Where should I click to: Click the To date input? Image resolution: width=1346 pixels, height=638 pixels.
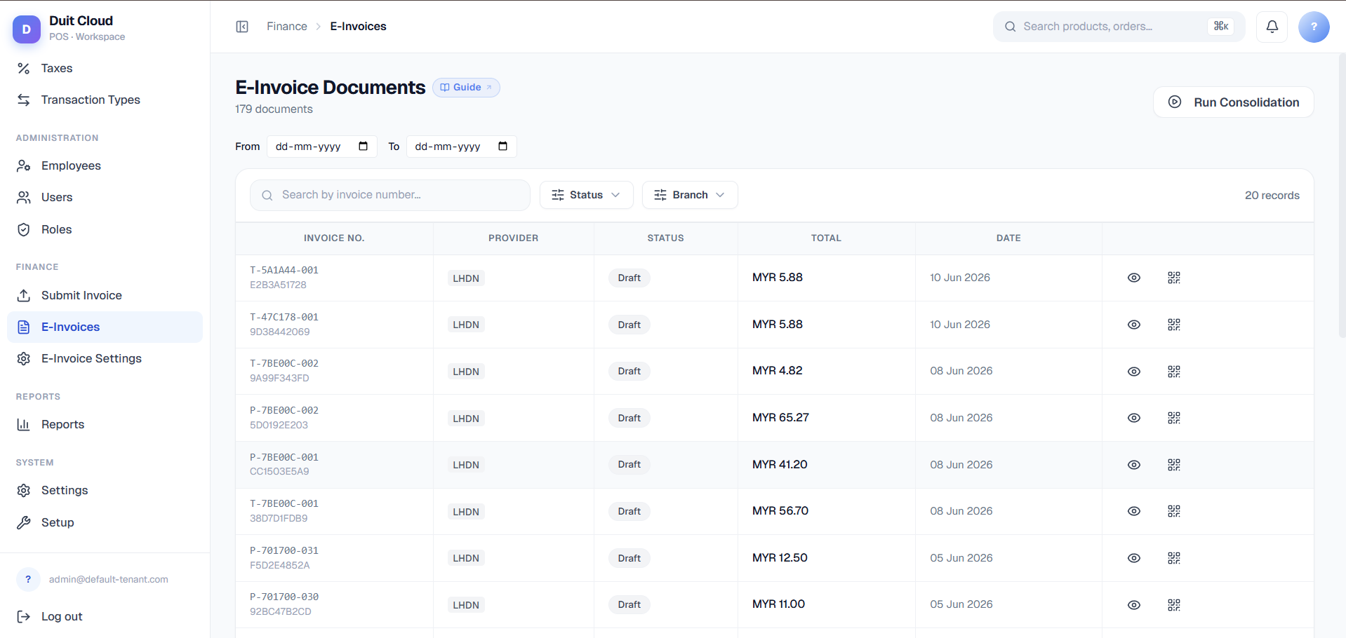point(462,146)
